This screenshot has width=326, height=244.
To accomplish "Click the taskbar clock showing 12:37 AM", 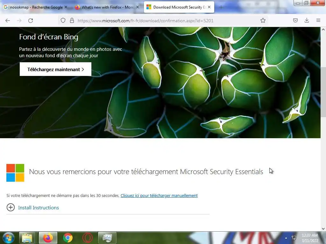I will 310,238.
